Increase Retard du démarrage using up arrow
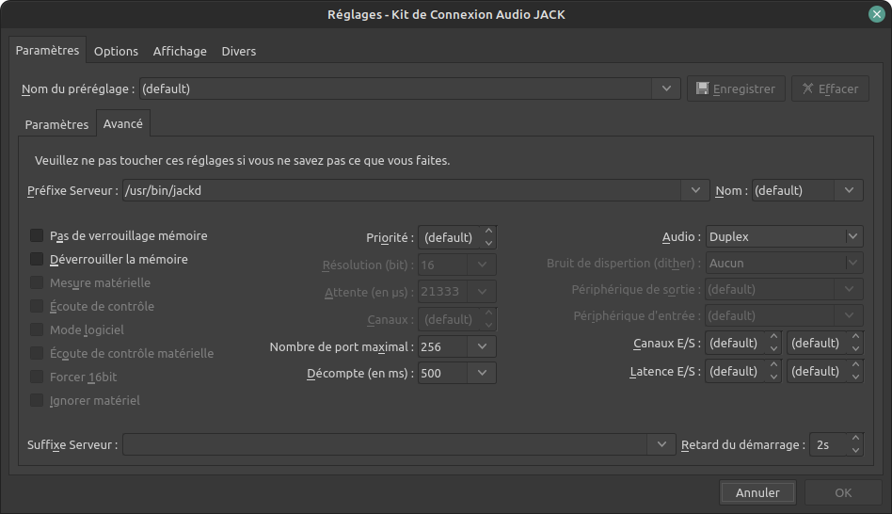The width and height of the screenshot is (892, 514). pos(855,439)
